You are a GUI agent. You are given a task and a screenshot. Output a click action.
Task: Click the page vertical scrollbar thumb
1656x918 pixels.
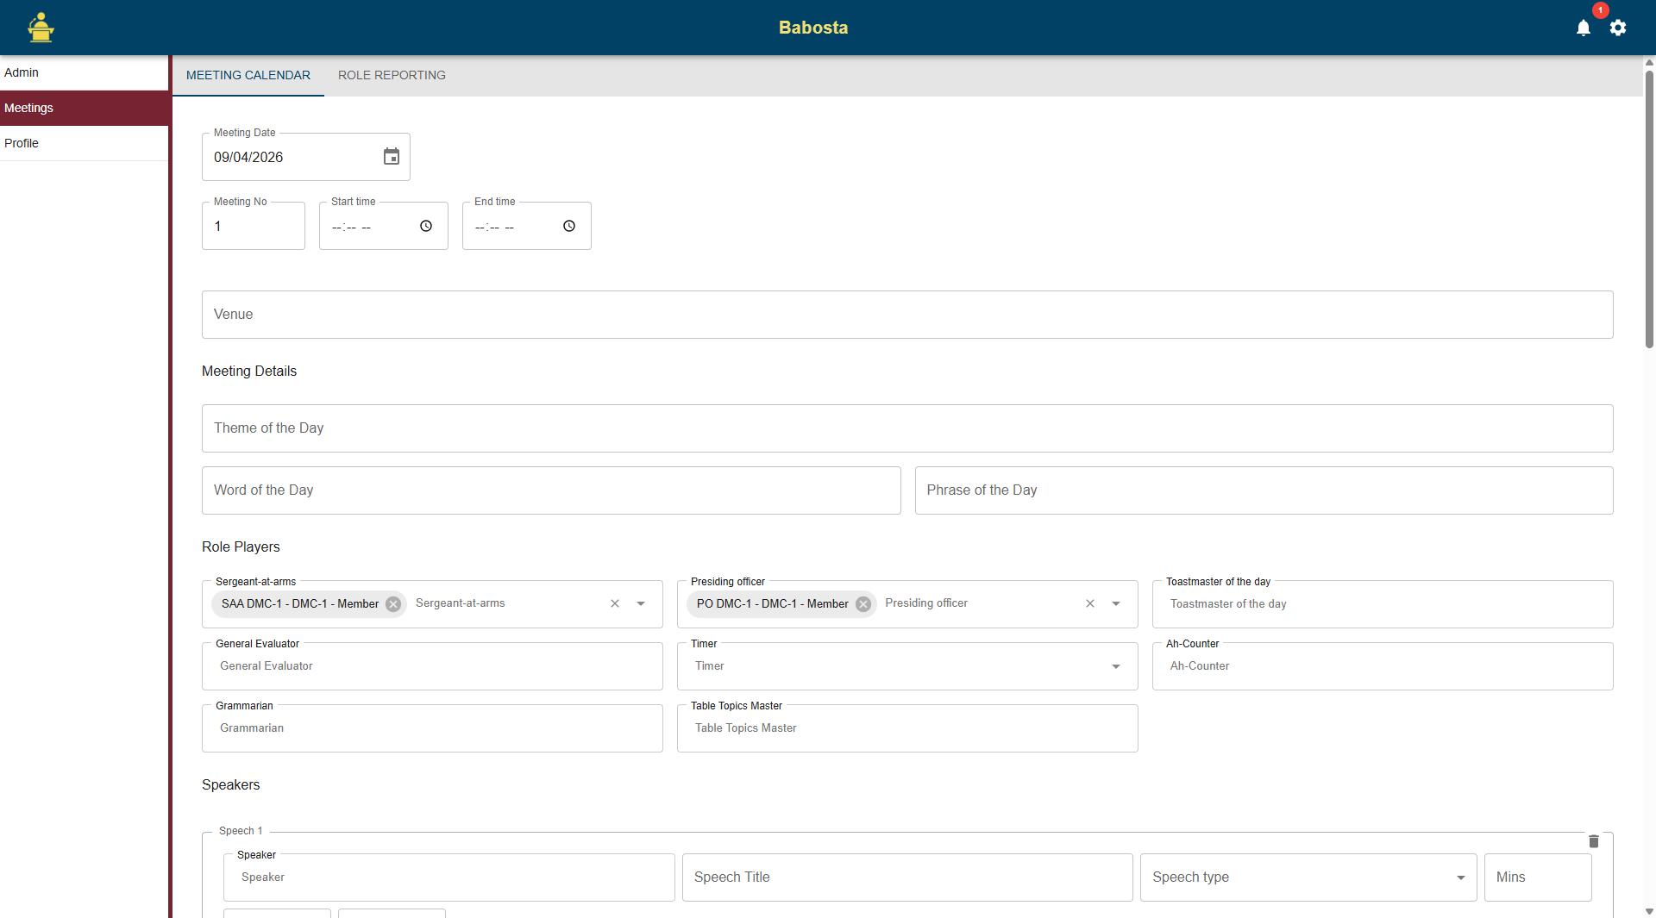(x=1649, y=209)
